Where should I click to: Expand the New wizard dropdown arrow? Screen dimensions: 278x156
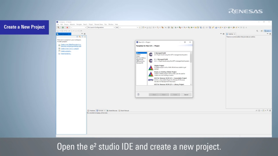[x=145, y=27]
